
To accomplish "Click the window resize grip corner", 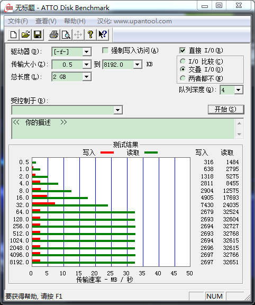I will click(248, 297).
